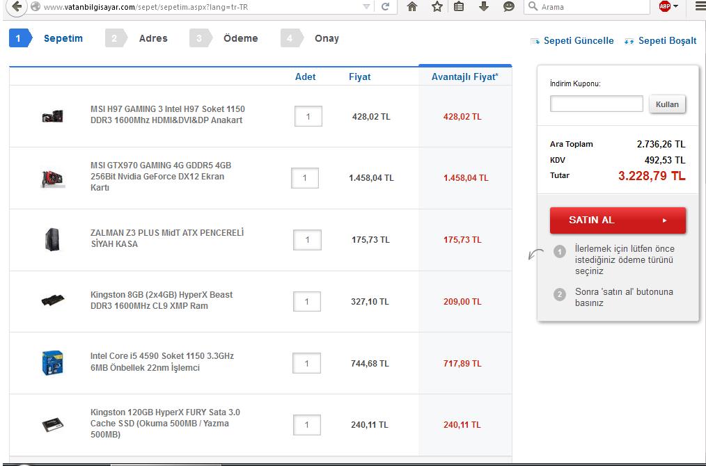Open the downloads arrow icon
This screenshot has height=466, width=706.
pos(484,7)
